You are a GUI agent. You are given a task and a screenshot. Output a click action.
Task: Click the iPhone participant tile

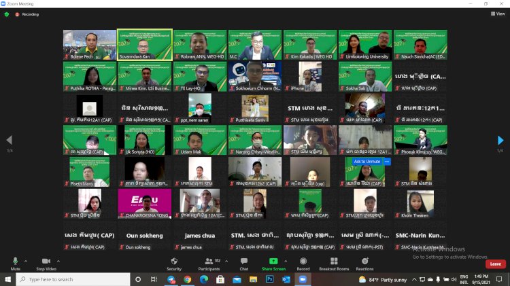pyautogui.click(x=310, y=76)
